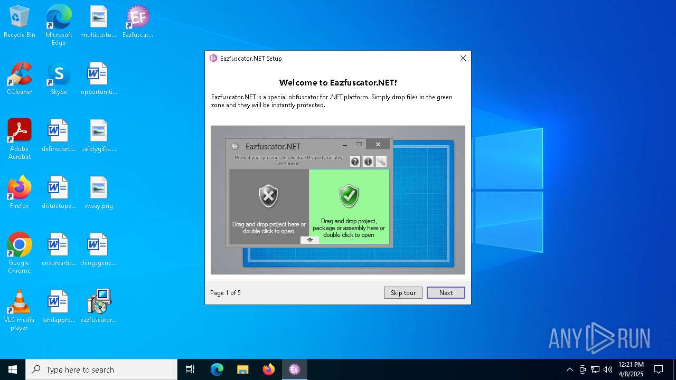Open the Adobe Acrobat desktop shortcut
The image size is (676, 380).
[x=20, y=139]
